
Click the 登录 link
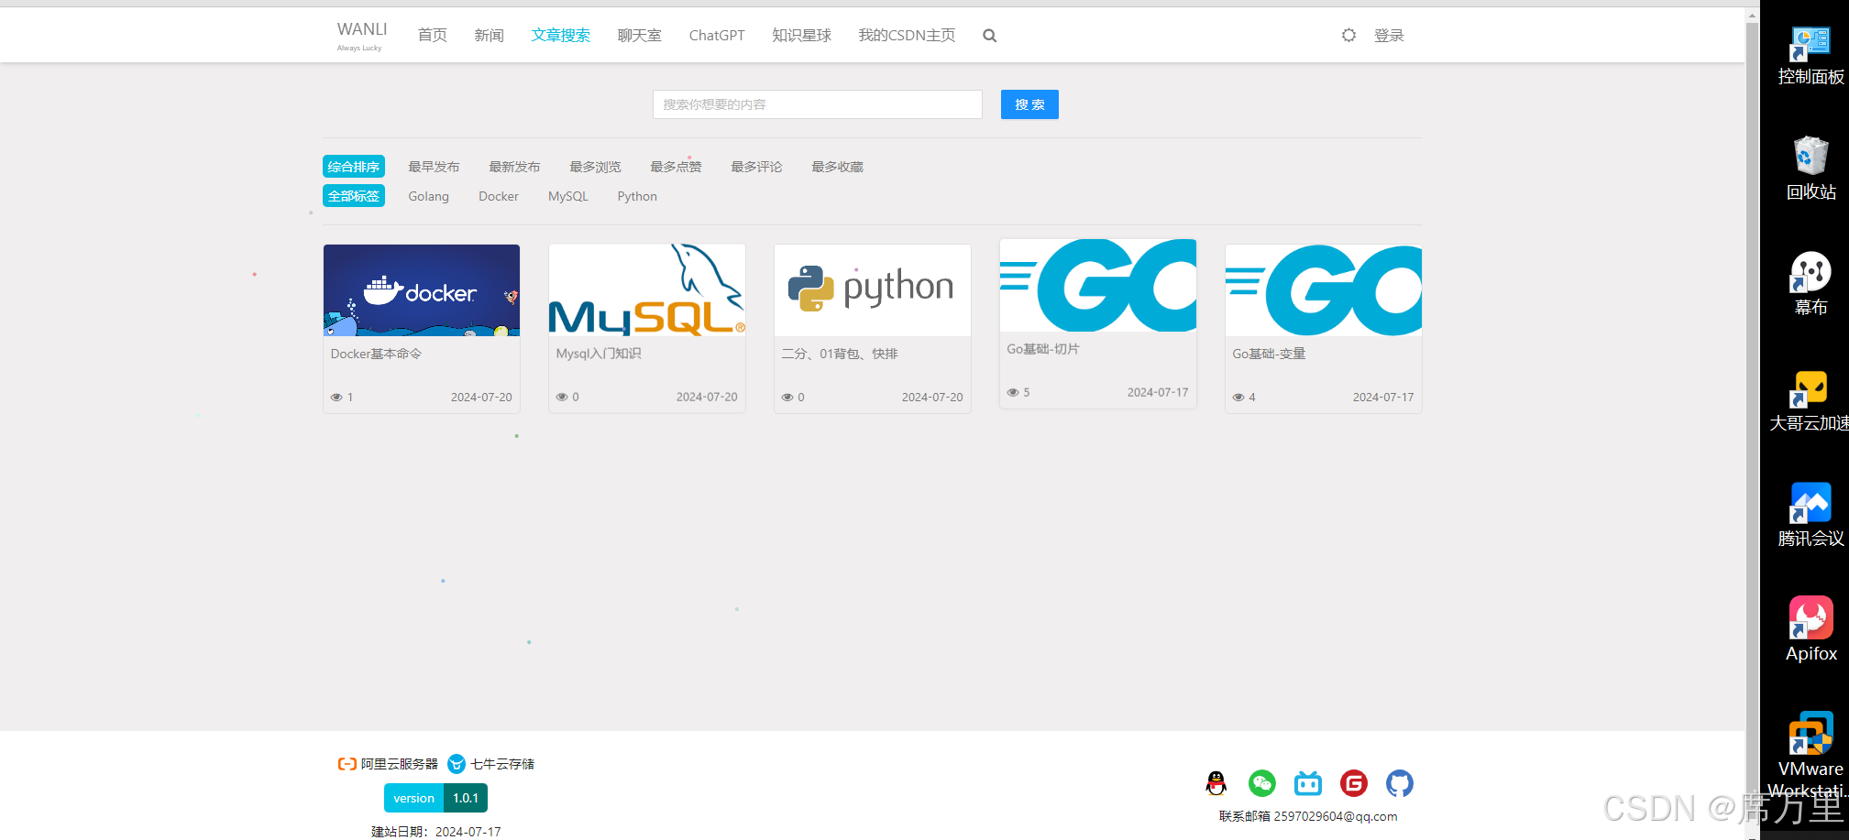coord(1389,36)
